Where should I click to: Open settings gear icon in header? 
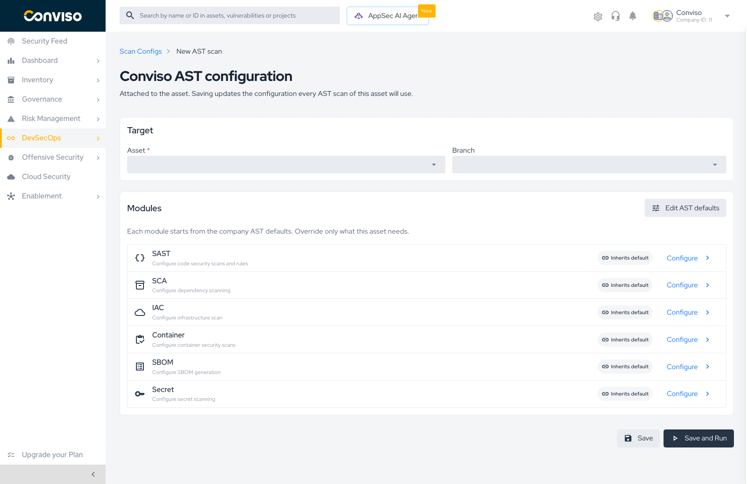[x=598, y=17]
